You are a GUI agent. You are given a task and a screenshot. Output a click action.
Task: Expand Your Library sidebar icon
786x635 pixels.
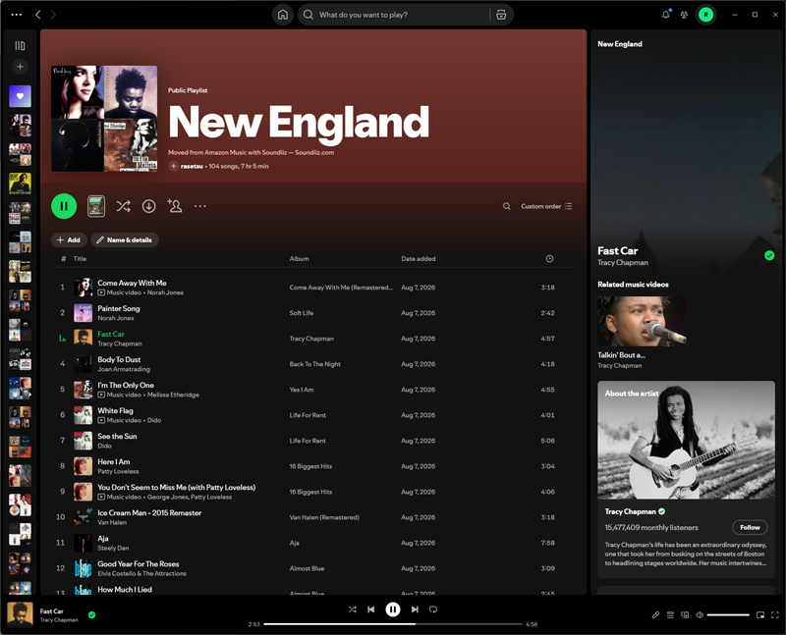pos(20,45)
